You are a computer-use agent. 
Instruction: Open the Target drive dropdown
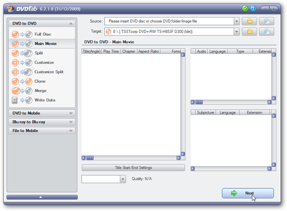236,32
